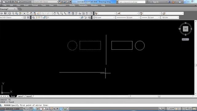
Task: Toggle Polar Tracking in the status bar
Action: click(38, 109)
